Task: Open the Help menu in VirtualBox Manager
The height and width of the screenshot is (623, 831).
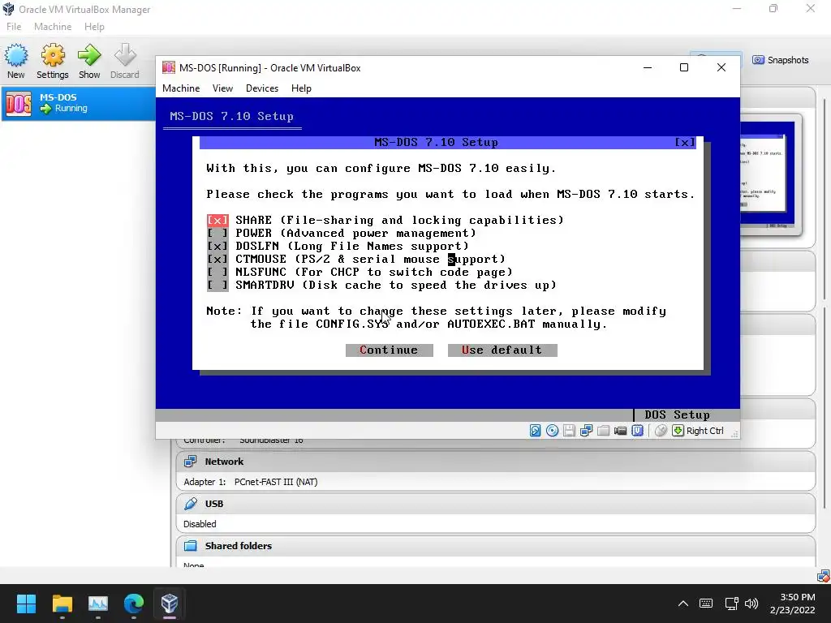Action: [x=94, y=27]
